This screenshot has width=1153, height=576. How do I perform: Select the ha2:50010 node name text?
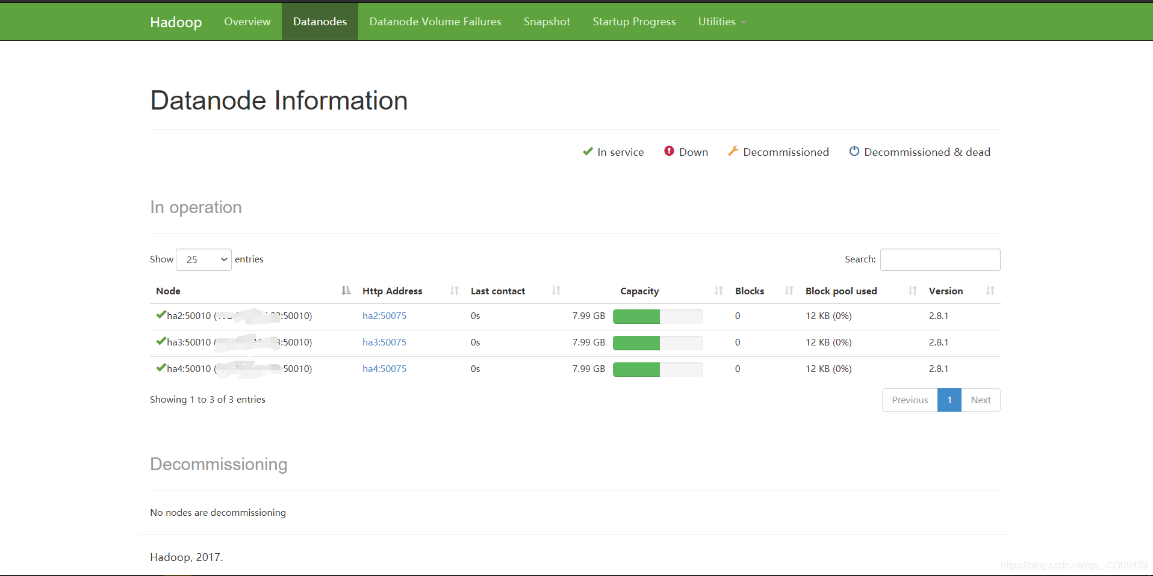[x=189, y=316]
